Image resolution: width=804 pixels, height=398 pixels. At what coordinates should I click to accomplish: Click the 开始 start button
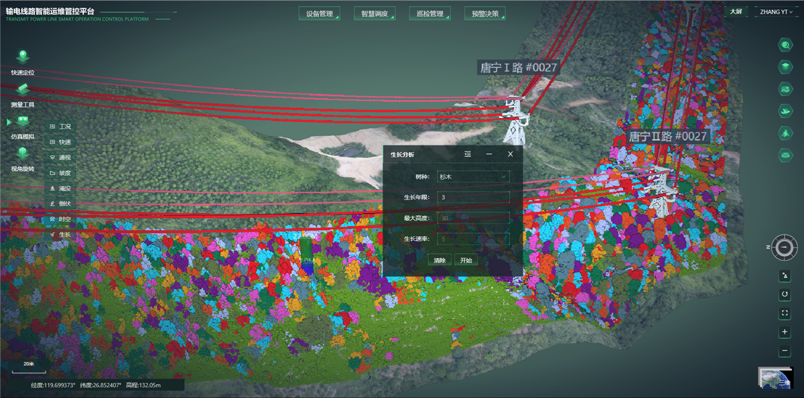(x=466, y=260)
